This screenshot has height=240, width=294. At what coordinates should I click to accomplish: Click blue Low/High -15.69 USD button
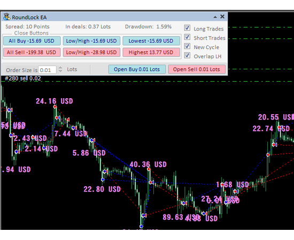(x=91, y=41)
